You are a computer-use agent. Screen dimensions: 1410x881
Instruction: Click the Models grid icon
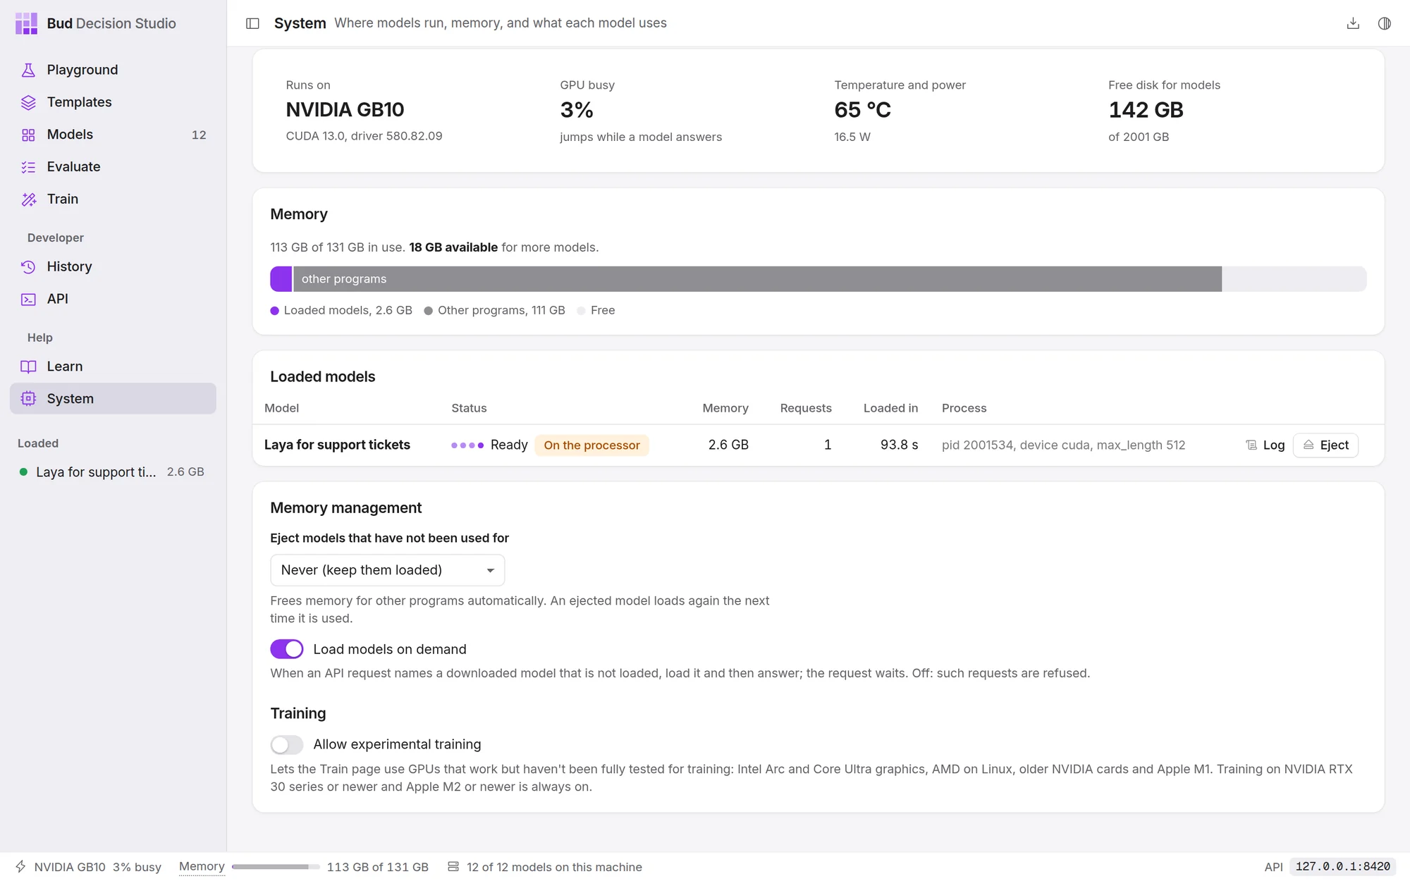[28, 135]
